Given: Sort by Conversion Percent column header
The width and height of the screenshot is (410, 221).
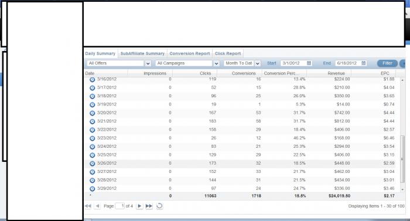Looking at the screenshot, I should tap(284, 73).
